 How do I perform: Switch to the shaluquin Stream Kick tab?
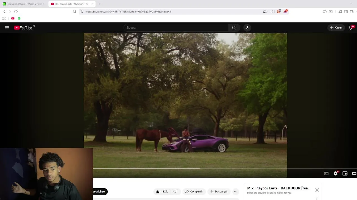[x=24, y=4]
